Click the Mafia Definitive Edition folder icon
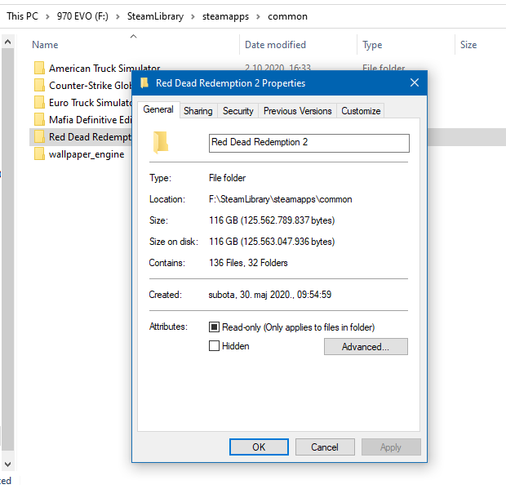The height and width of the screenshot is (489, 506). pos(39,119)
